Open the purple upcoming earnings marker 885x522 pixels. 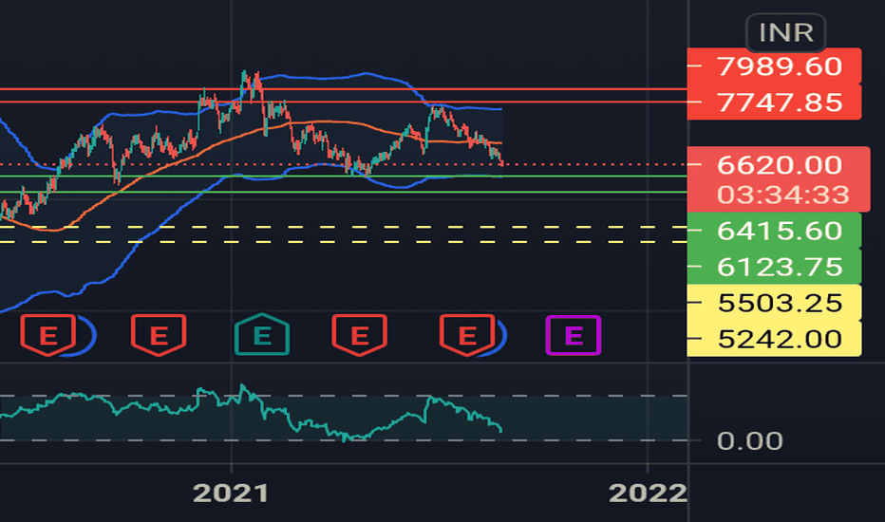click(574, 335)
